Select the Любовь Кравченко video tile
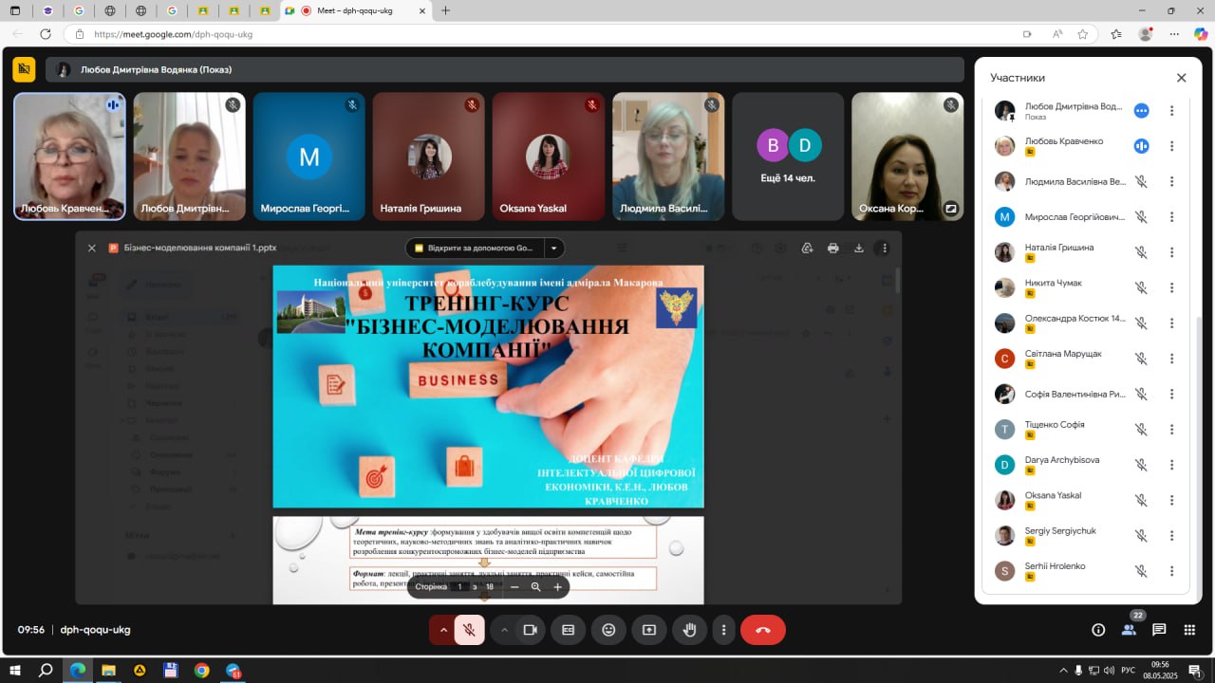The height and width of the screenshot is (683, 1215). point(69,157)
